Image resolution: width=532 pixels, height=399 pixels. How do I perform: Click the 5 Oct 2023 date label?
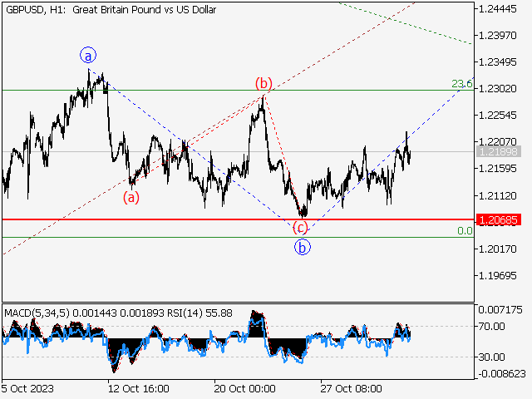(27, 388)
